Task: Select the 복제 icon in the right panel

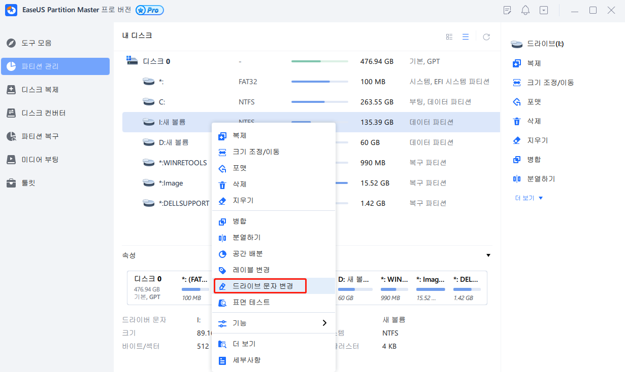Action: (x=516, y=63)
